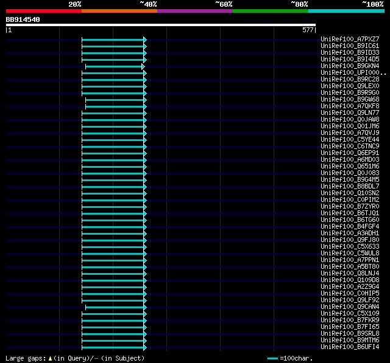Screen dimensions: 390x363
Task: Select hit label UniRef100_Q9LN77
Action: pos(350,113)
